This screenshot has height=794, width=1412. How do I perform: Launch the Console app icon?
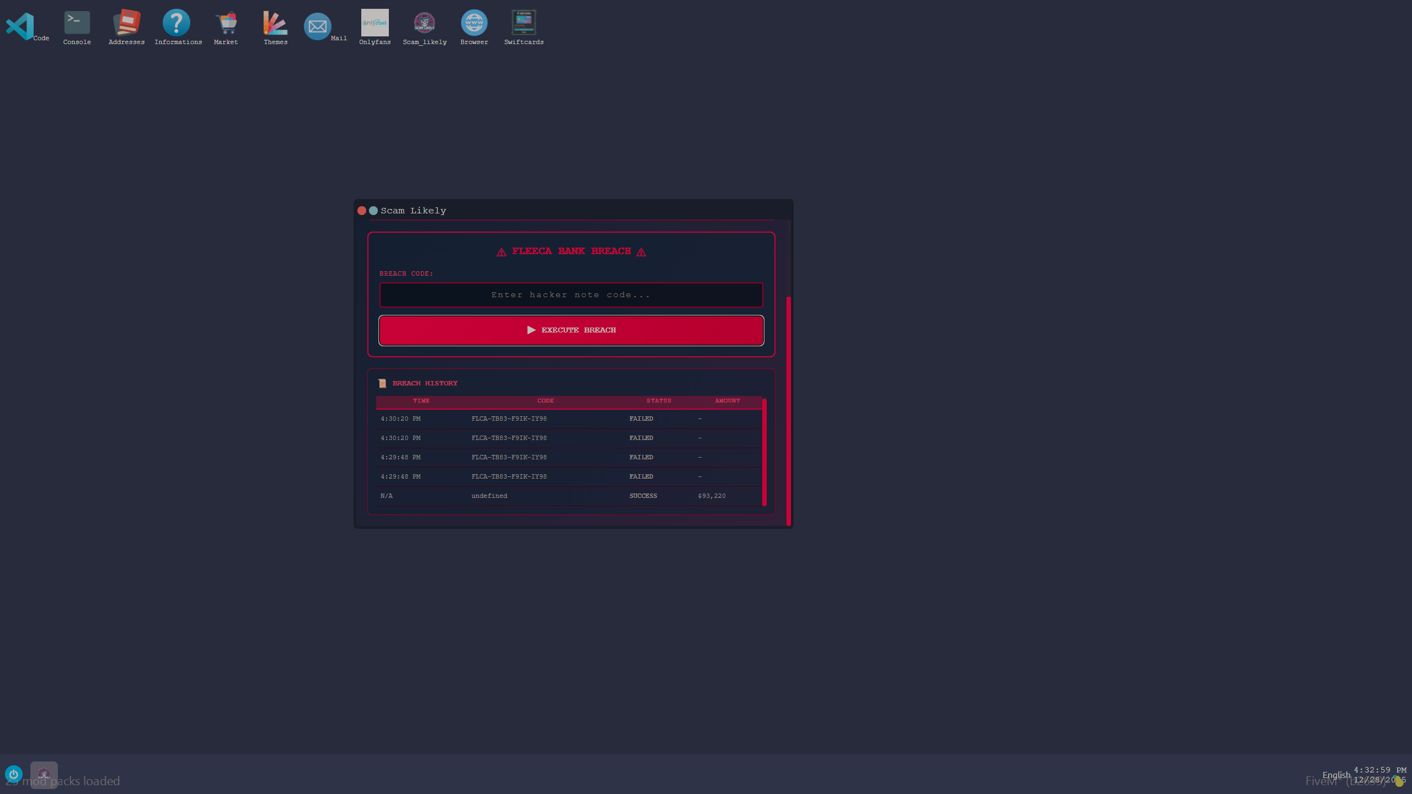click(77, 23)
